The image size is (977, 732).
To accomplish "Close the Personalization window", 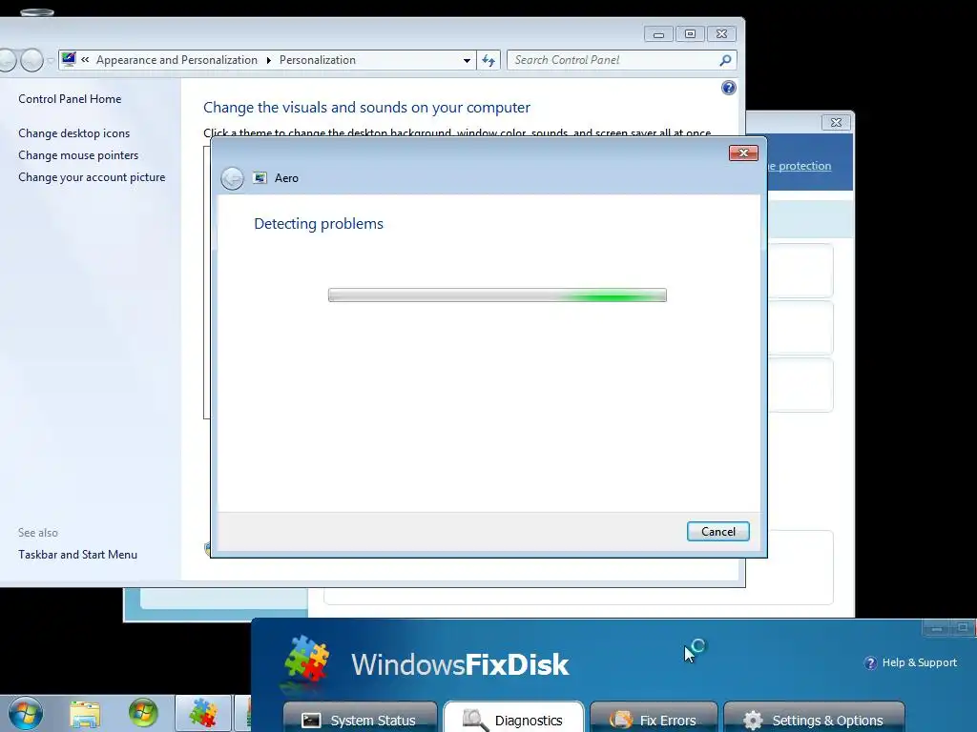I will click(721, 34).
